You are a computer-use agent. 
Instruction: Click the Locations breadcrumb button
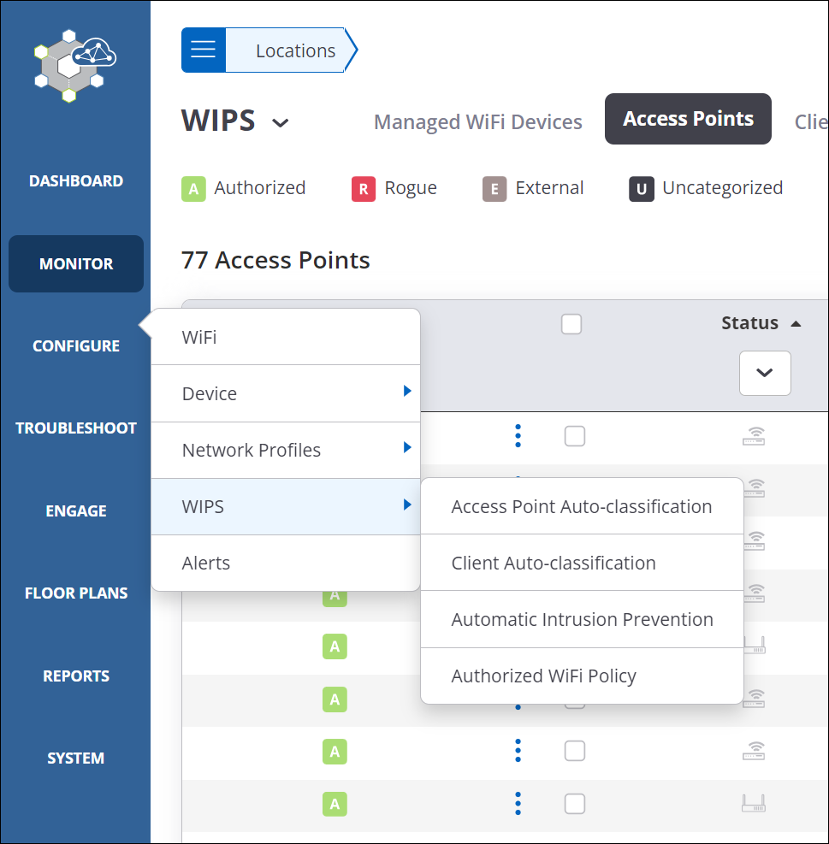coord(296,50)
